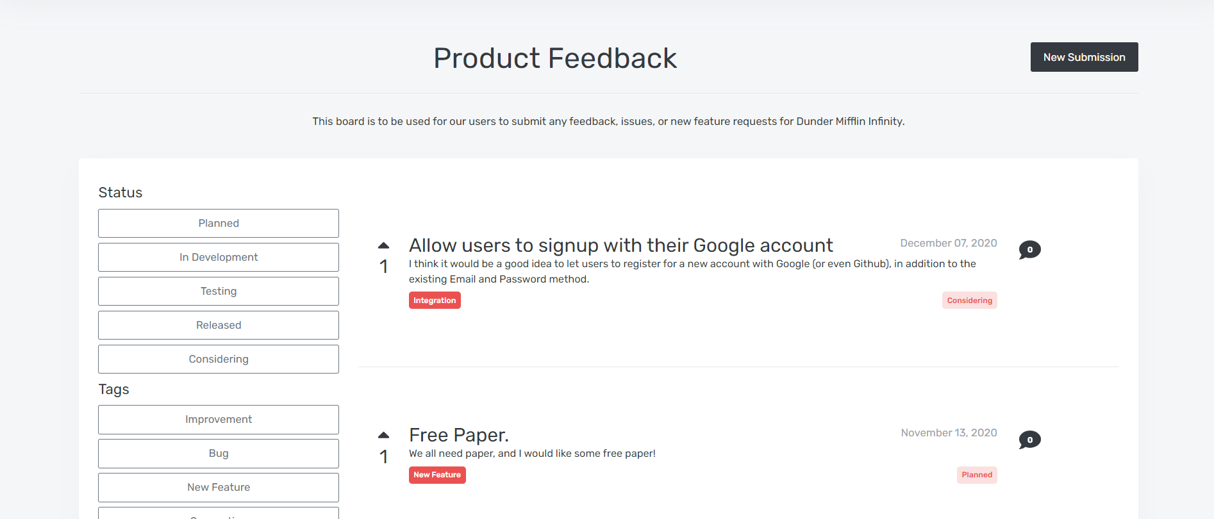Click the Planned status badge on Free Paper
The height and width of the screenshot is (519, 1214).
[x=977, y=475]
